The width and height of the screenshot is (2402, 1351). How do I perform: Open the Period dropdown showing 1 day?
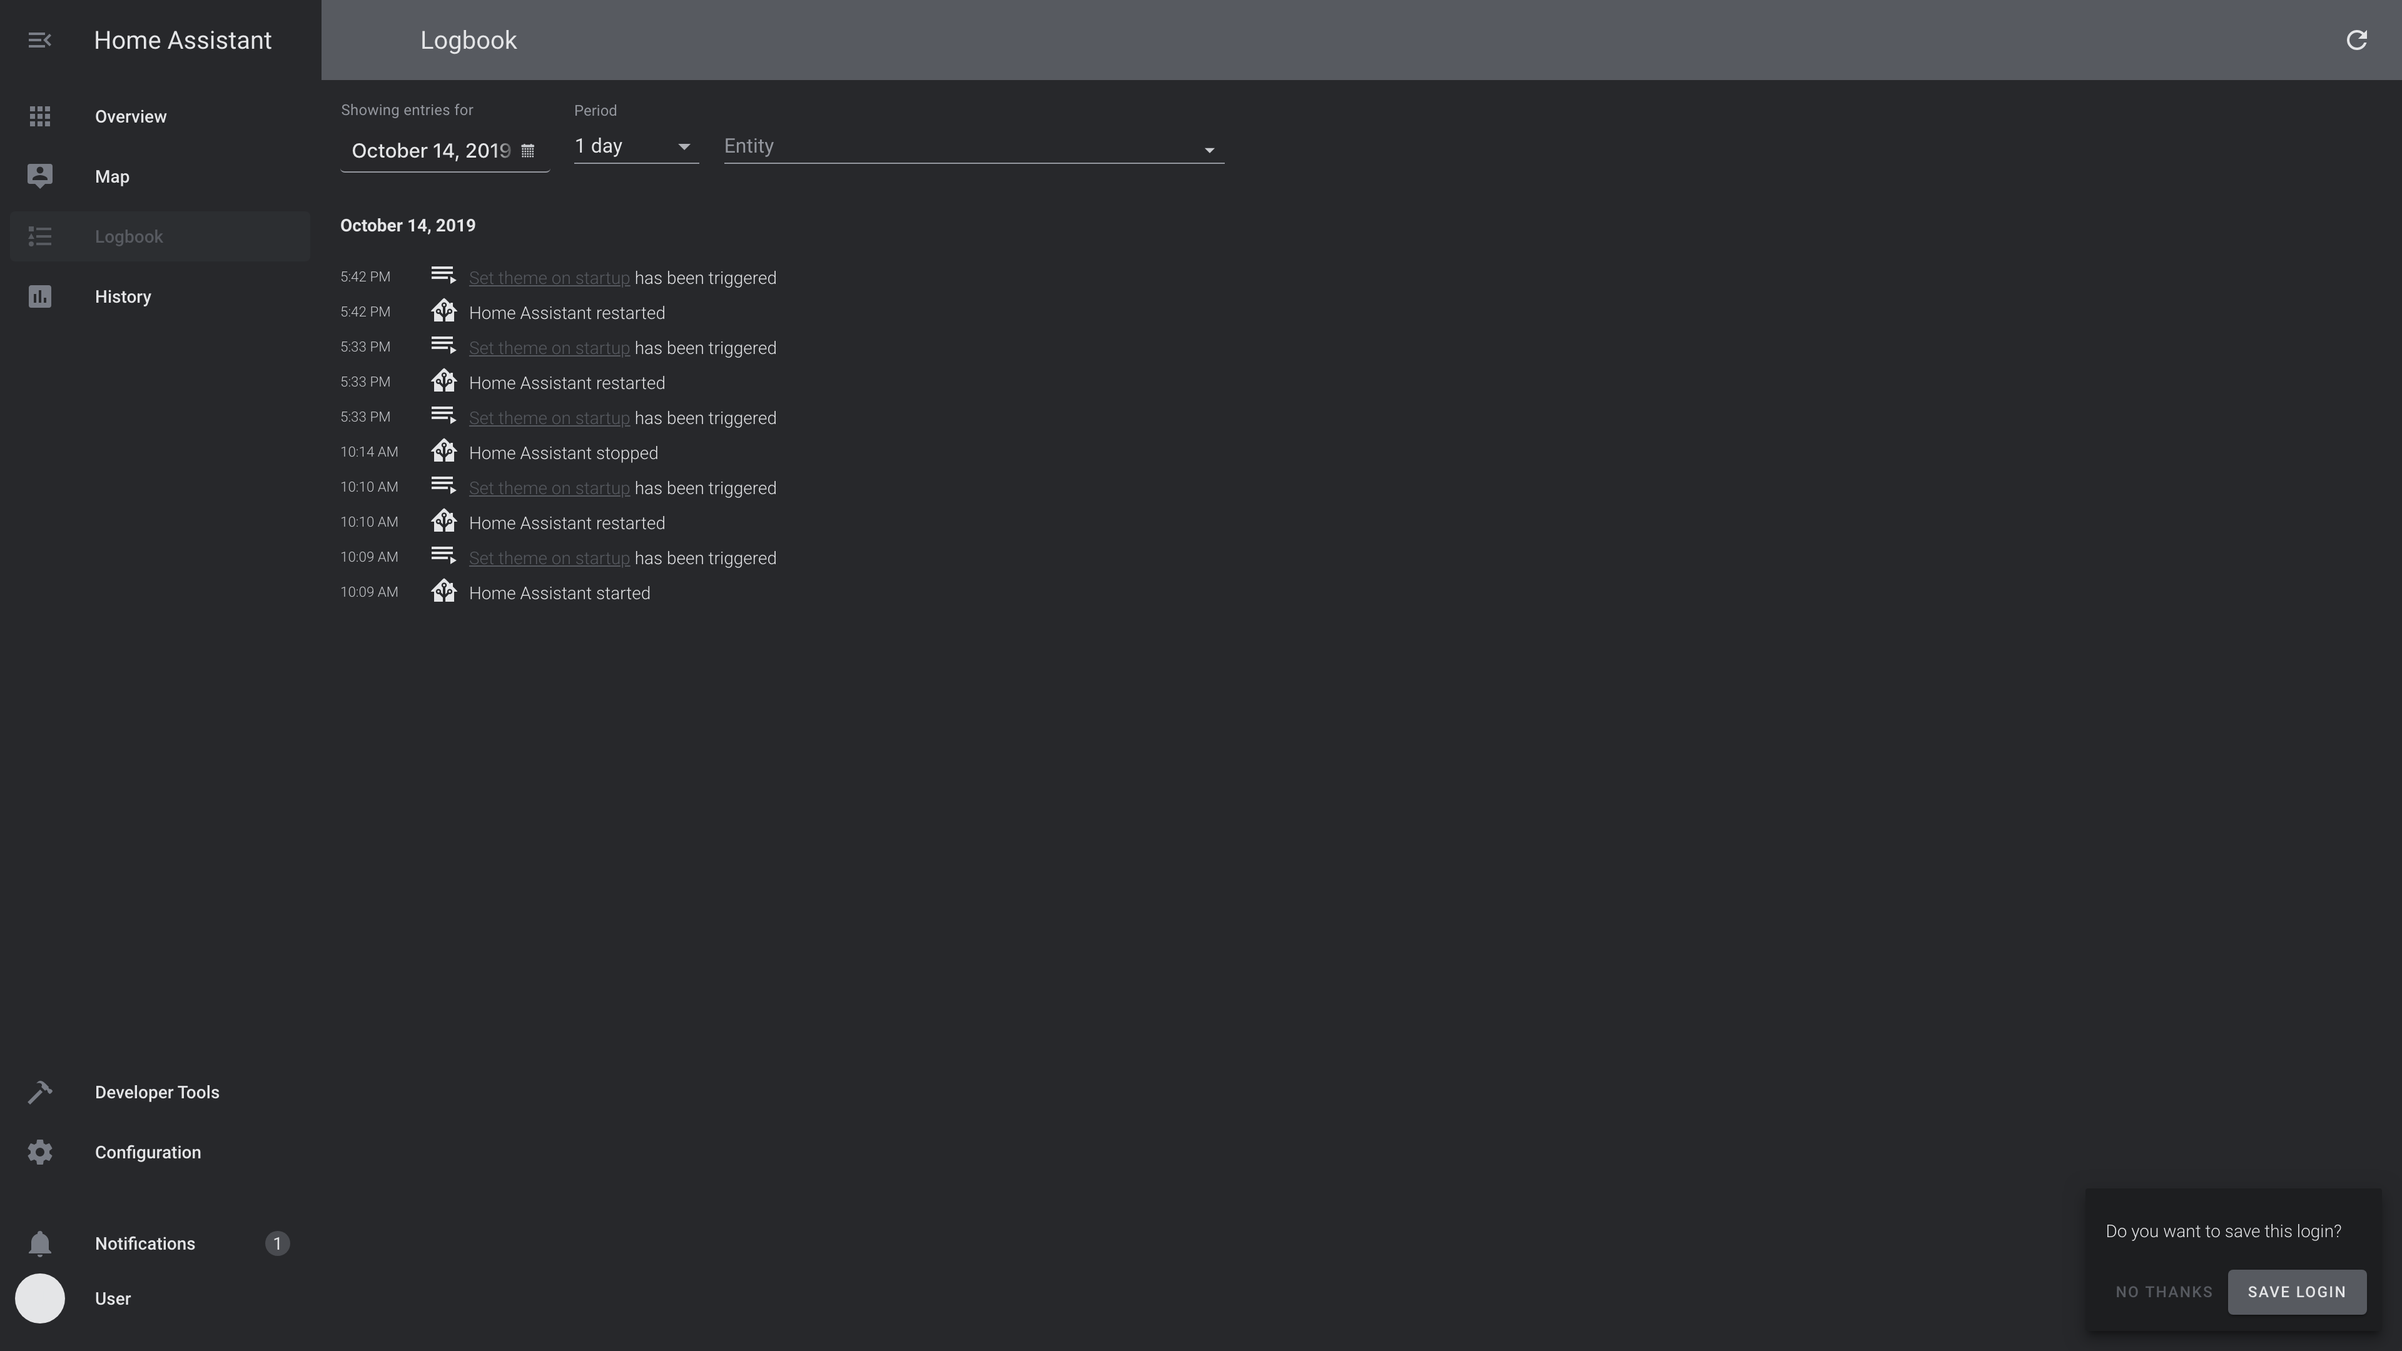pyautogui.click(x=635, y=146)
